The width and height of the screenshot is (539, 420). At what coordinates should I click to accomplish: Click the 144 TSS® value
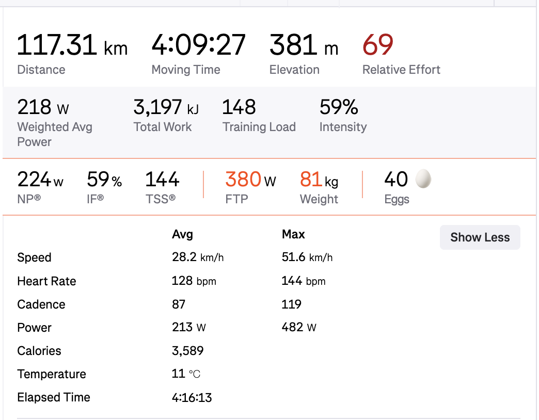pos(162,180)
